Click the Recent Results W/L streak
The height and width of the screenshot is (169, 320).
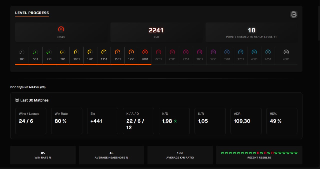259,153
